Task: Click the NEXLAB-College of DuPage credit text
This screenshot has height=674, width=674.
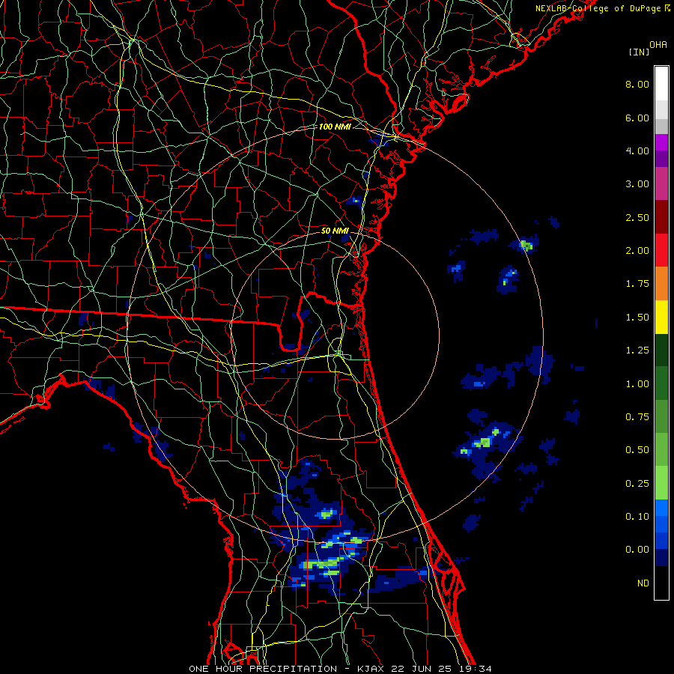Action: (598, 8)
